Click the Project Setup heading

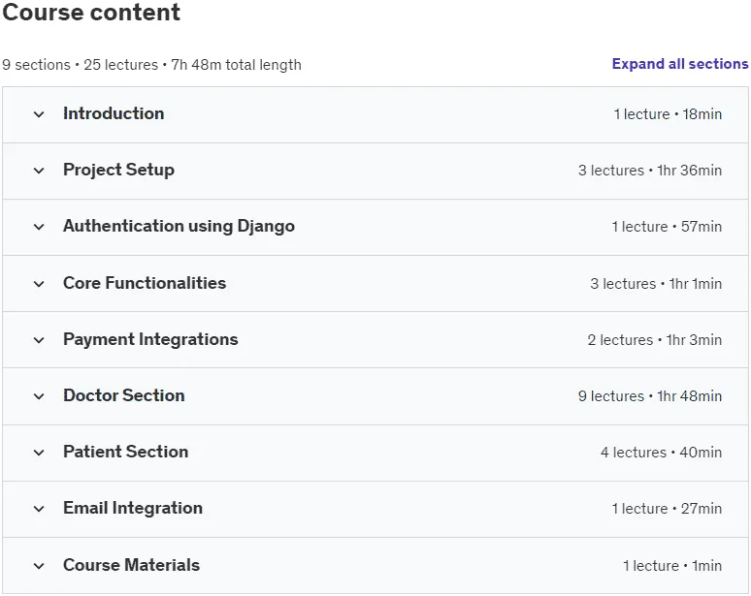click(x=118, y=170)
